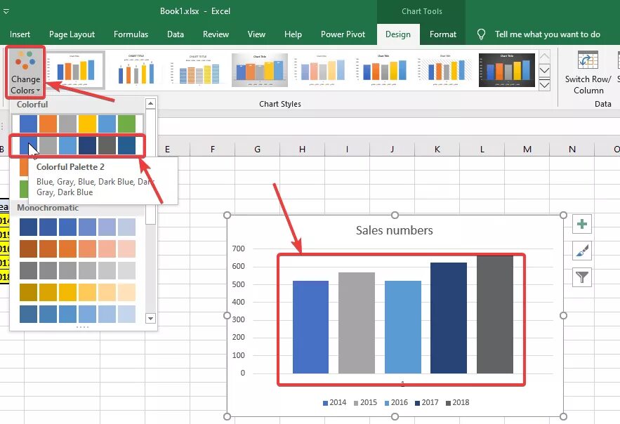Click the Chart Elements plus icon
620x424 pixels.
coord(581,223)
